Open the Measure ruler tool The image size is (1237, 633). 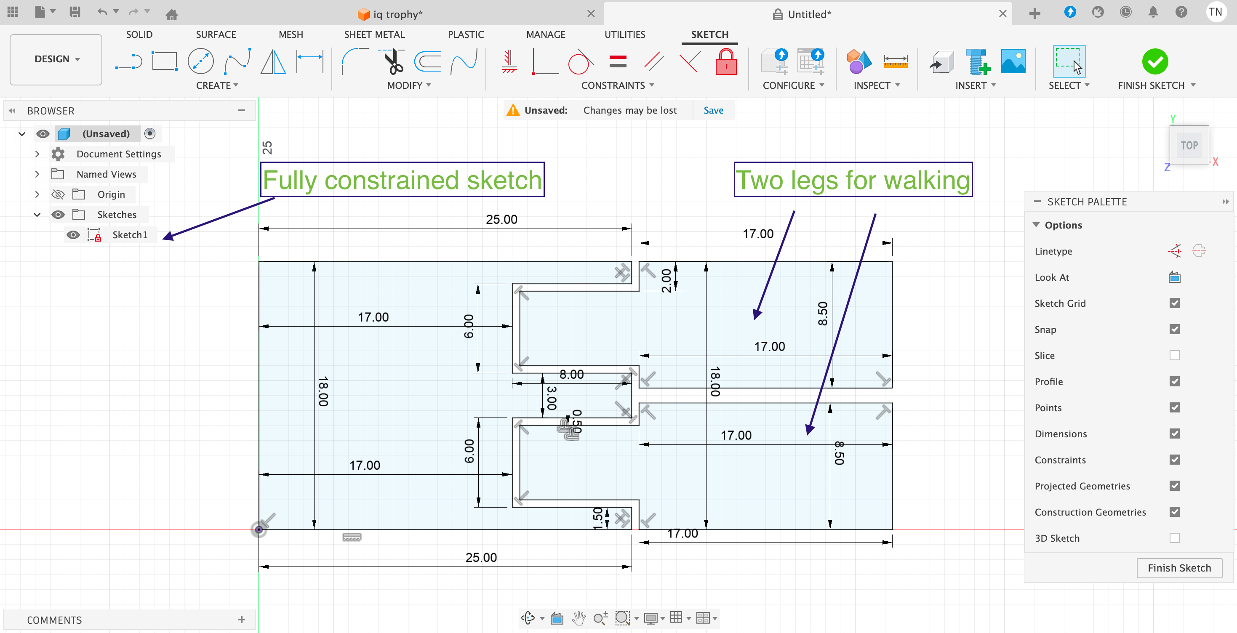[895, 62]
